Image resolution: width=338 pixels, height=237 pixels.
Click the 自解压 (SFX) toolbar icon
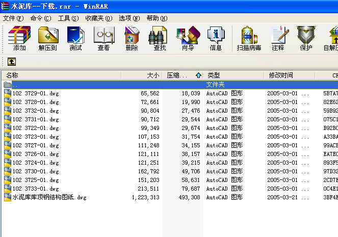click(x=331, y=38)
